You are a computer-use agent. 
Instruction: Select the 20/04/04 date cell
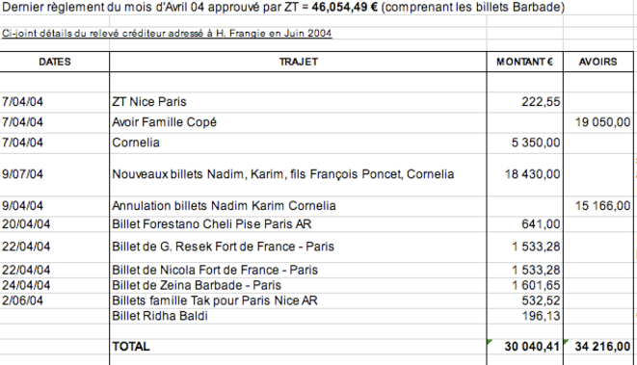click(x=54, y=224)
